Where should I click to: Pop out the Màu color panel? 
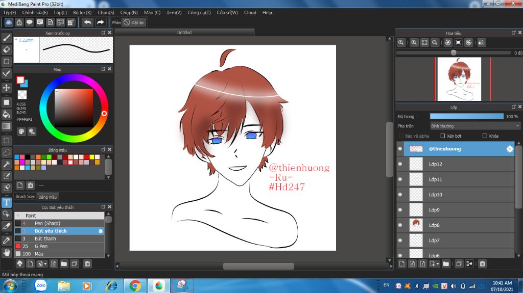click(103, 69)
